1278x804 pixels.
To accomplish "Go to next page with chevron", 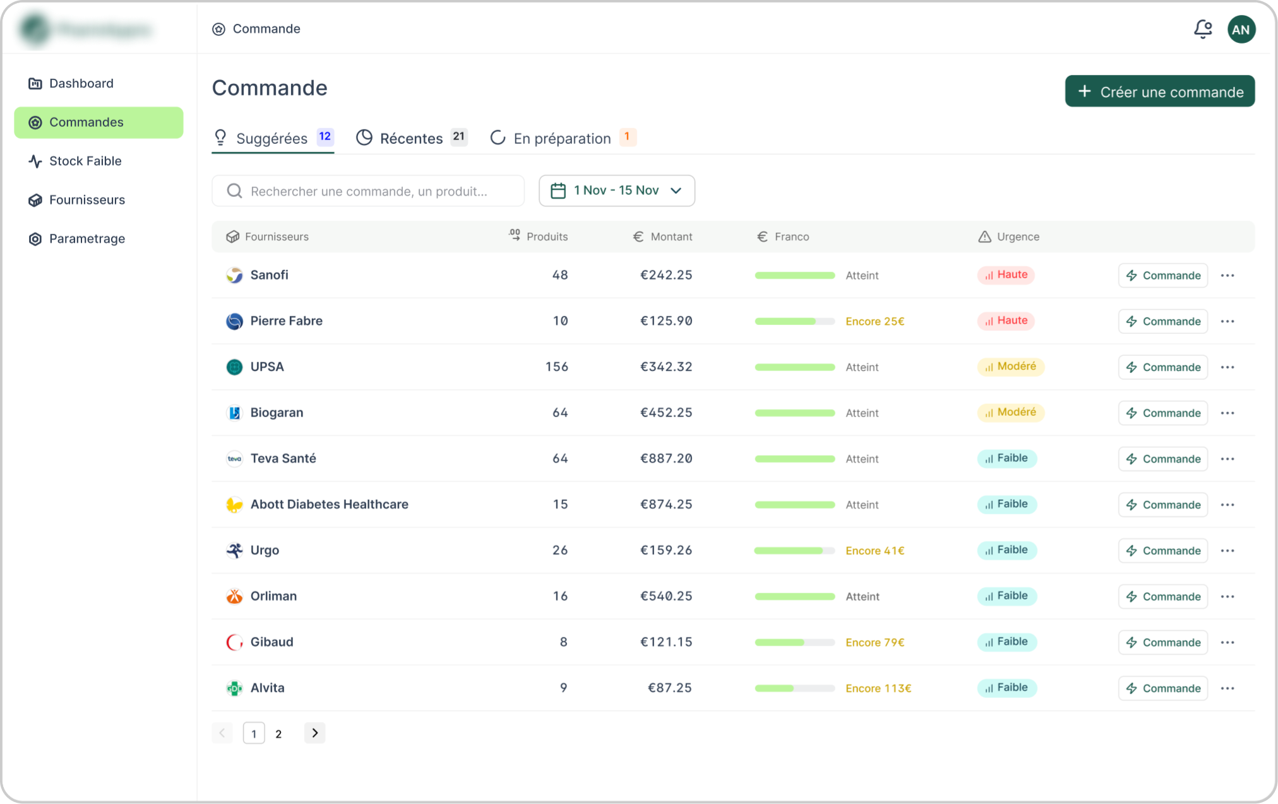I will [314, 733].
